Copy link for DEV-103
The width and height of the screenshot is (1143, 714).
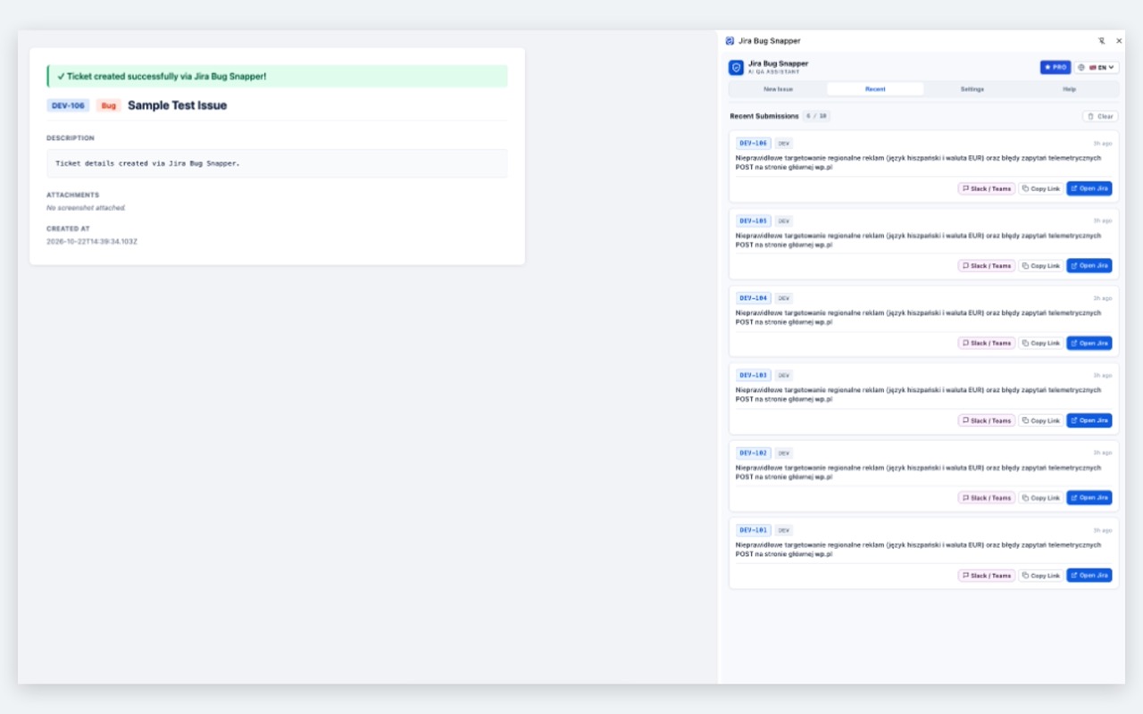click(1041, 420)
